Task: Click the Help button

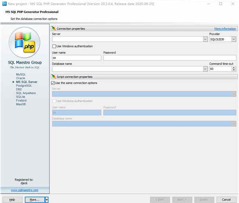Action: 12,199
